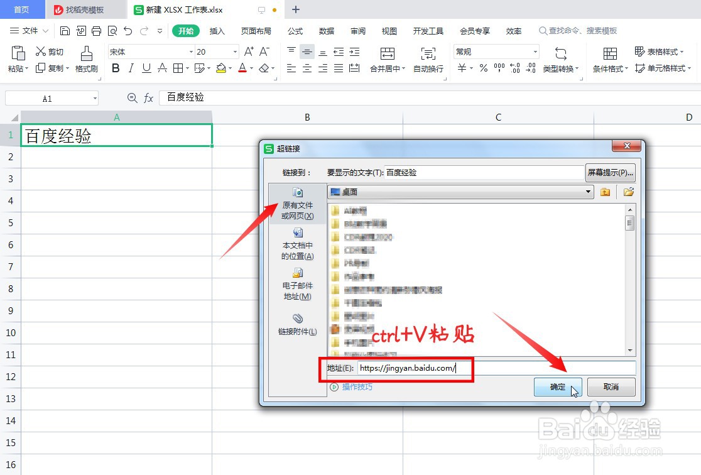Open the currency symbol dropdown arrow
701x475 pixels.
coord(471,68)
